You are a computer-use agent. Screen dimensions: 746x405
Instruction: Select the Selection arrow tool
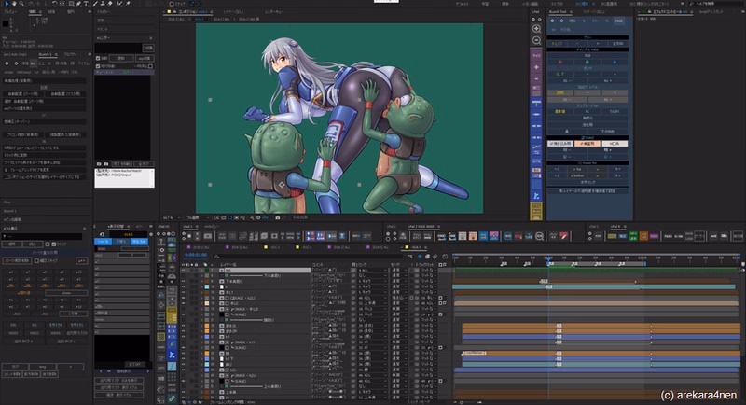click(7, 4)
